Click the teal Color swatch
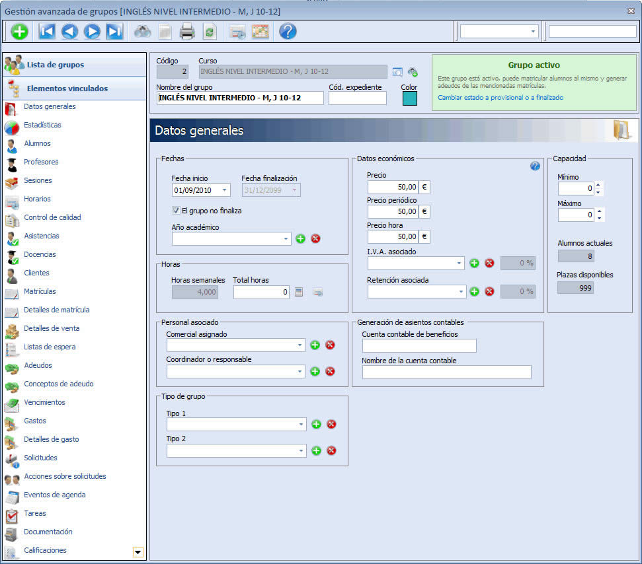This screenshot has height=564, width=642. pos(409,98)
